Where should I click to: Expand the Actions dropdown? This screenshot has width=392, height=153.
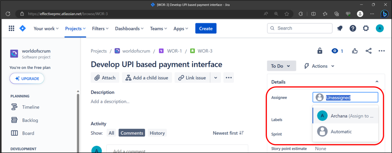click(319, 66)
